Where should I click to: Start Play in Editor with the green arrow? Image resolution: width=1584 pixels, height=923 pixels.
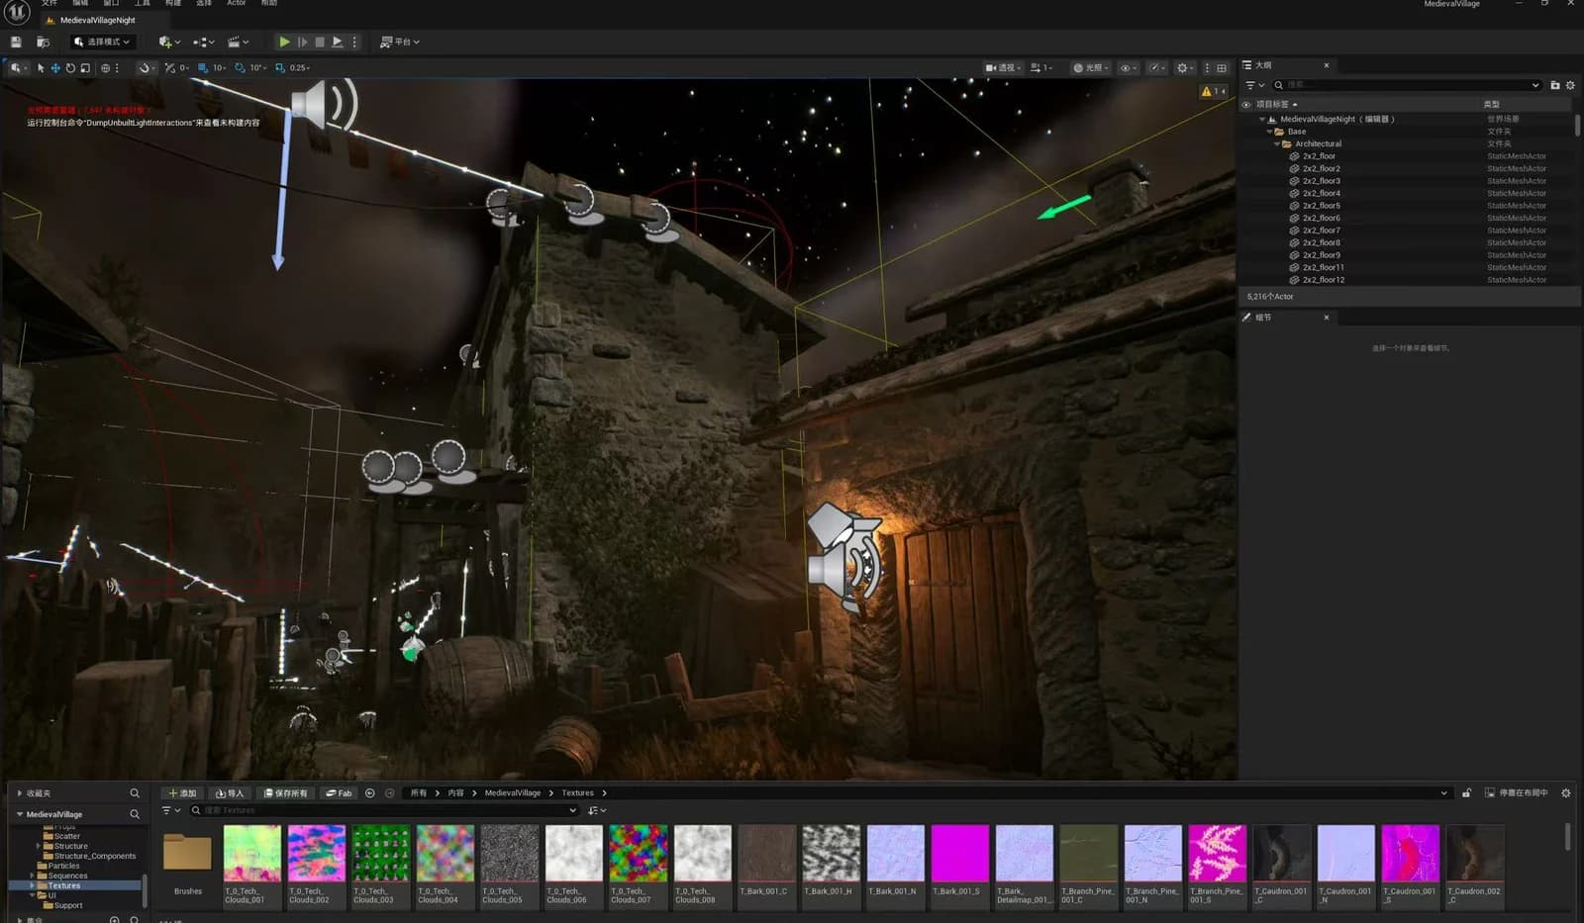[284, 42]
